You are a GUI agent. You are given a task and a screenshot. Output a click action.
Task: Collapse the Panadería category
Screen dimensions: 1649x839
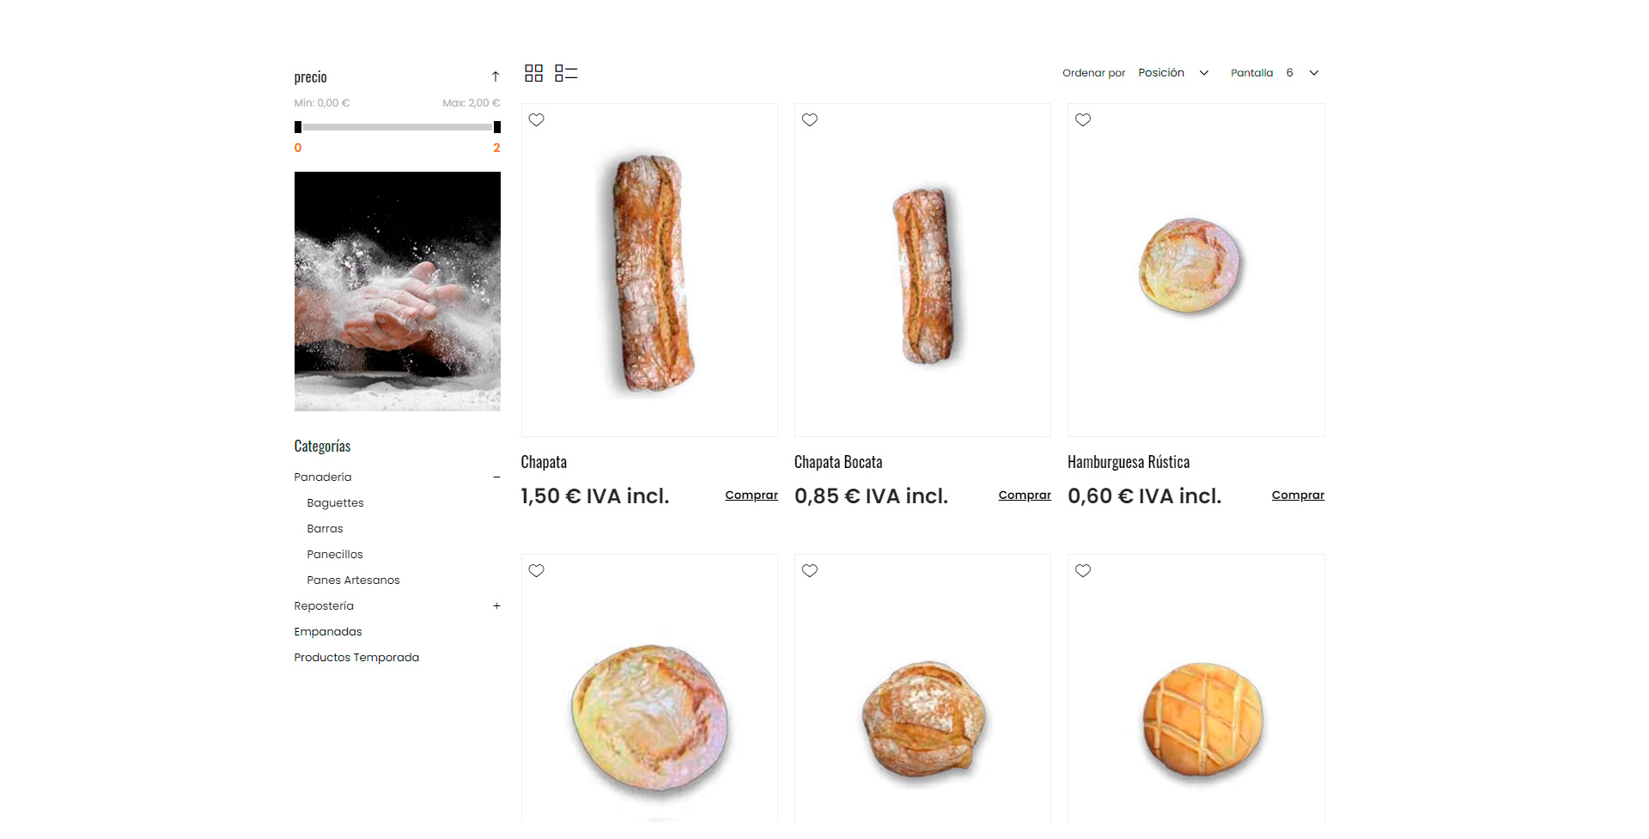click(496, 477)
